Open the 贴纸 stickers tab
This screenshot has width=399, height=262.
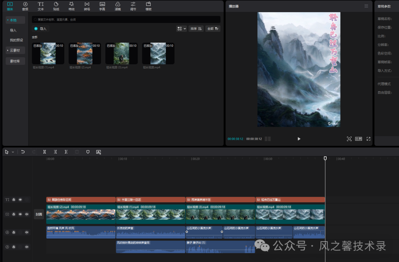56,6
